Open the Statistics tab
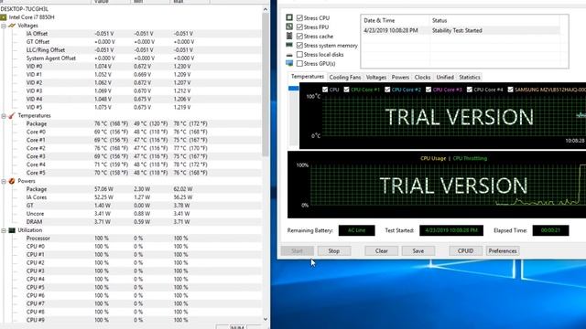586x329 pixels. [470, 77]
